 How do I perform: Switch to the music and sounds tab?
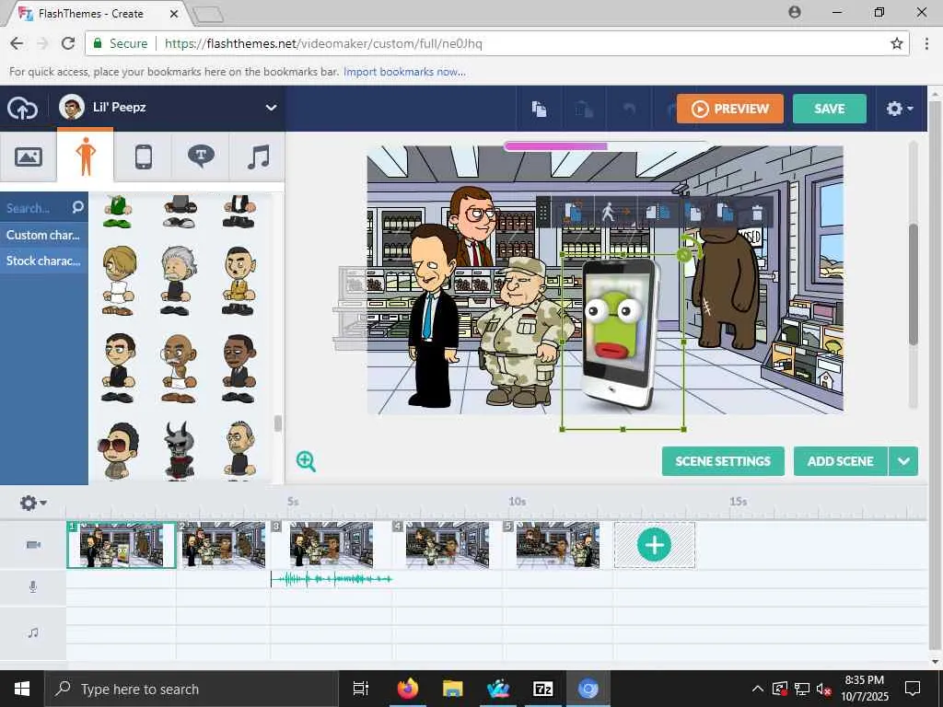258,156
